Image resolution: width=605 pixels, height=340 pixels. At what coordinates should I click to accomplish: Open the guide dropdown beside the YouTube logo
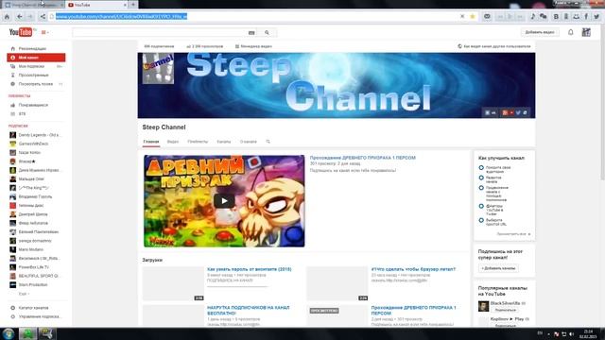click(44, 32)
